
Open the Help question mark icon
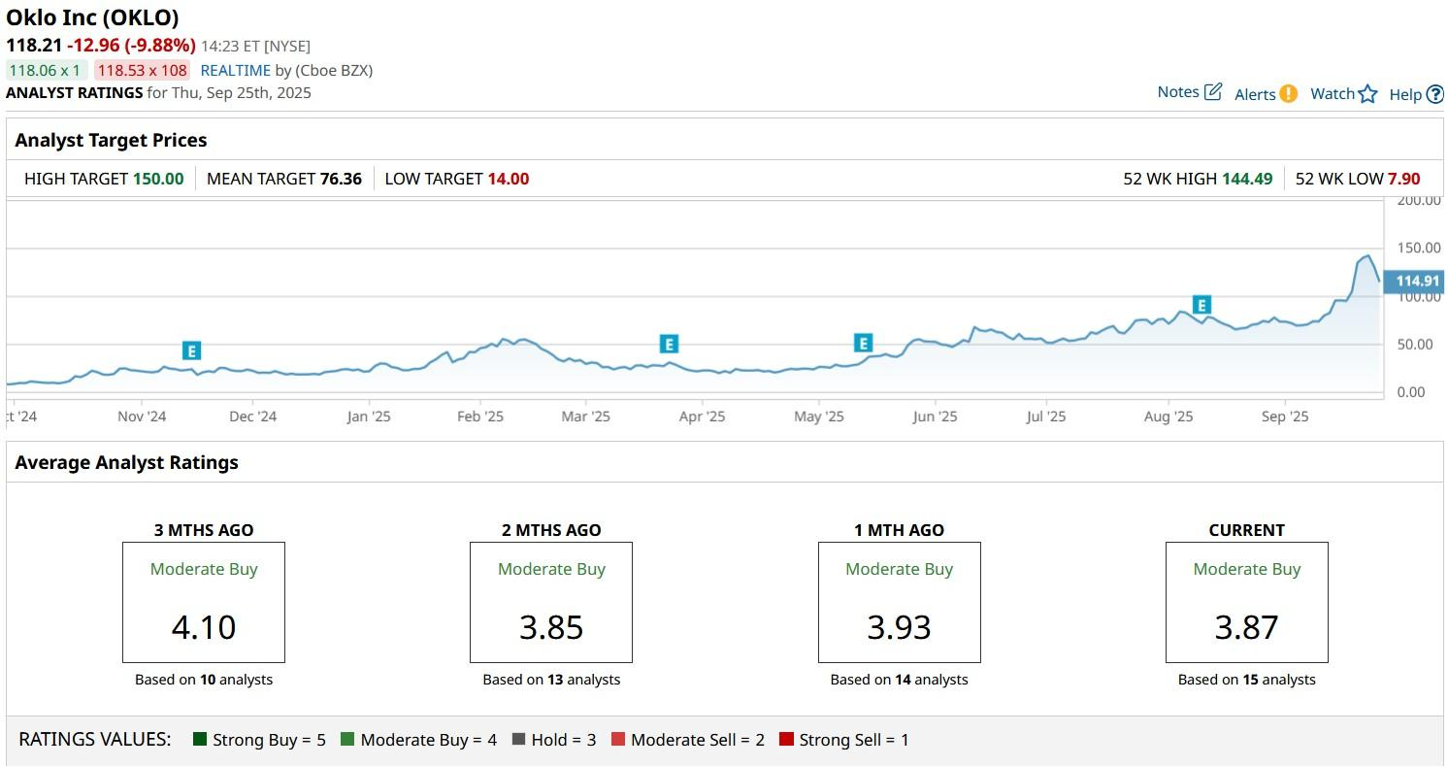(x=1435, y=94)
